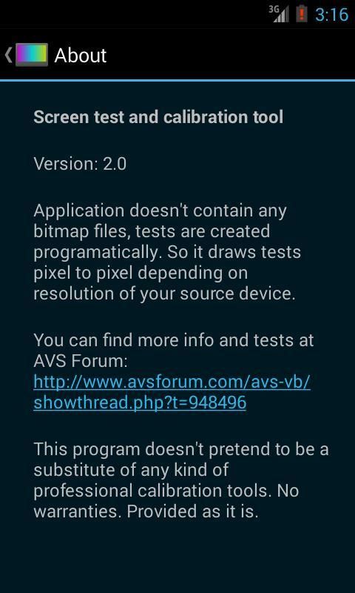The image size is (355, 593).
Task: Select the Screen test and calibration tool heading
Action: point(158,117)
